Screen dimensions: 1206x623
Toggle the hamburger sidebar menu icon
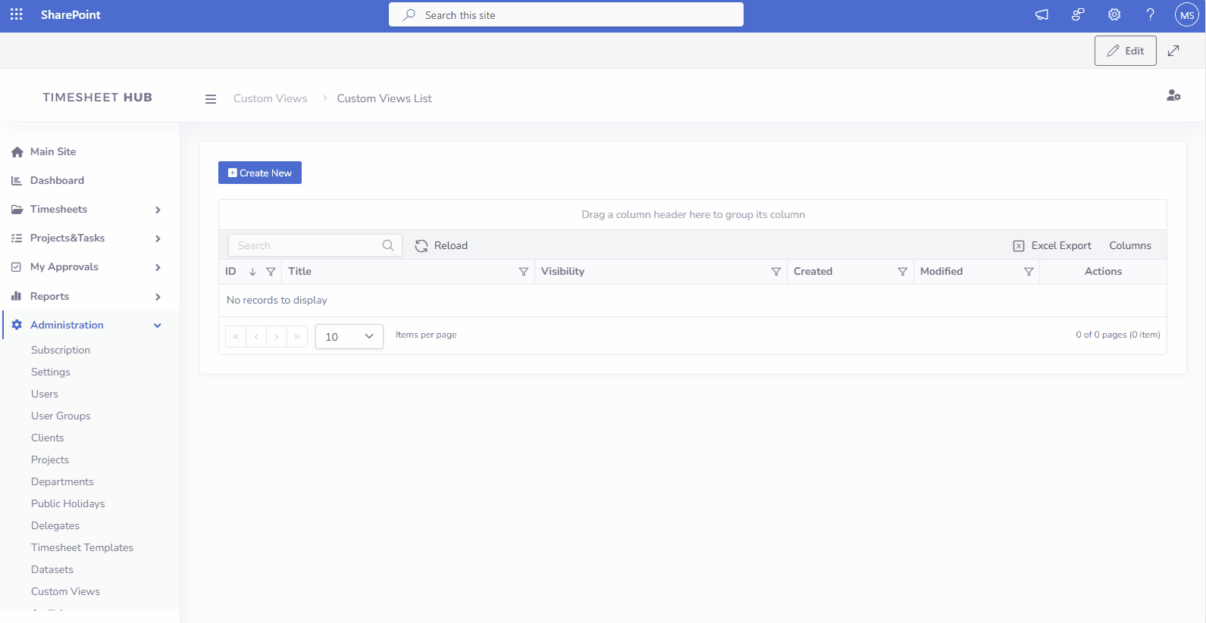(211, 99)
